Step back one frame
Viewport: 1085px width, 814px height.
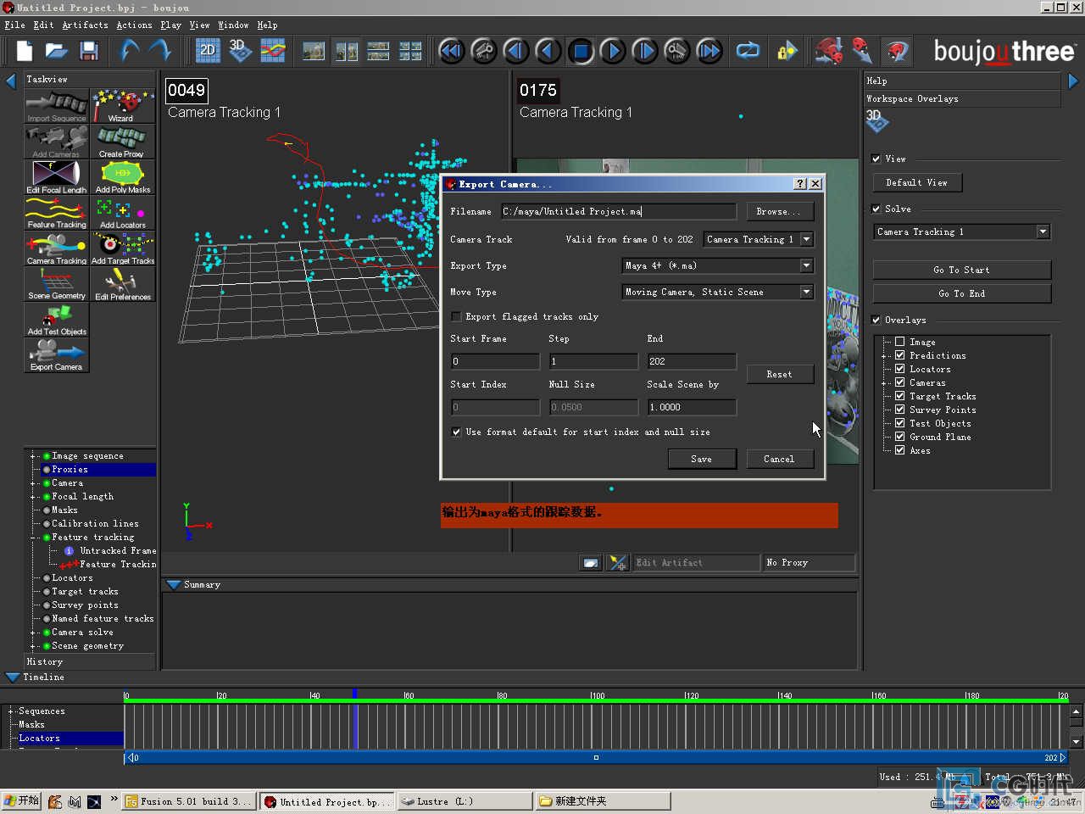[515, 51]
